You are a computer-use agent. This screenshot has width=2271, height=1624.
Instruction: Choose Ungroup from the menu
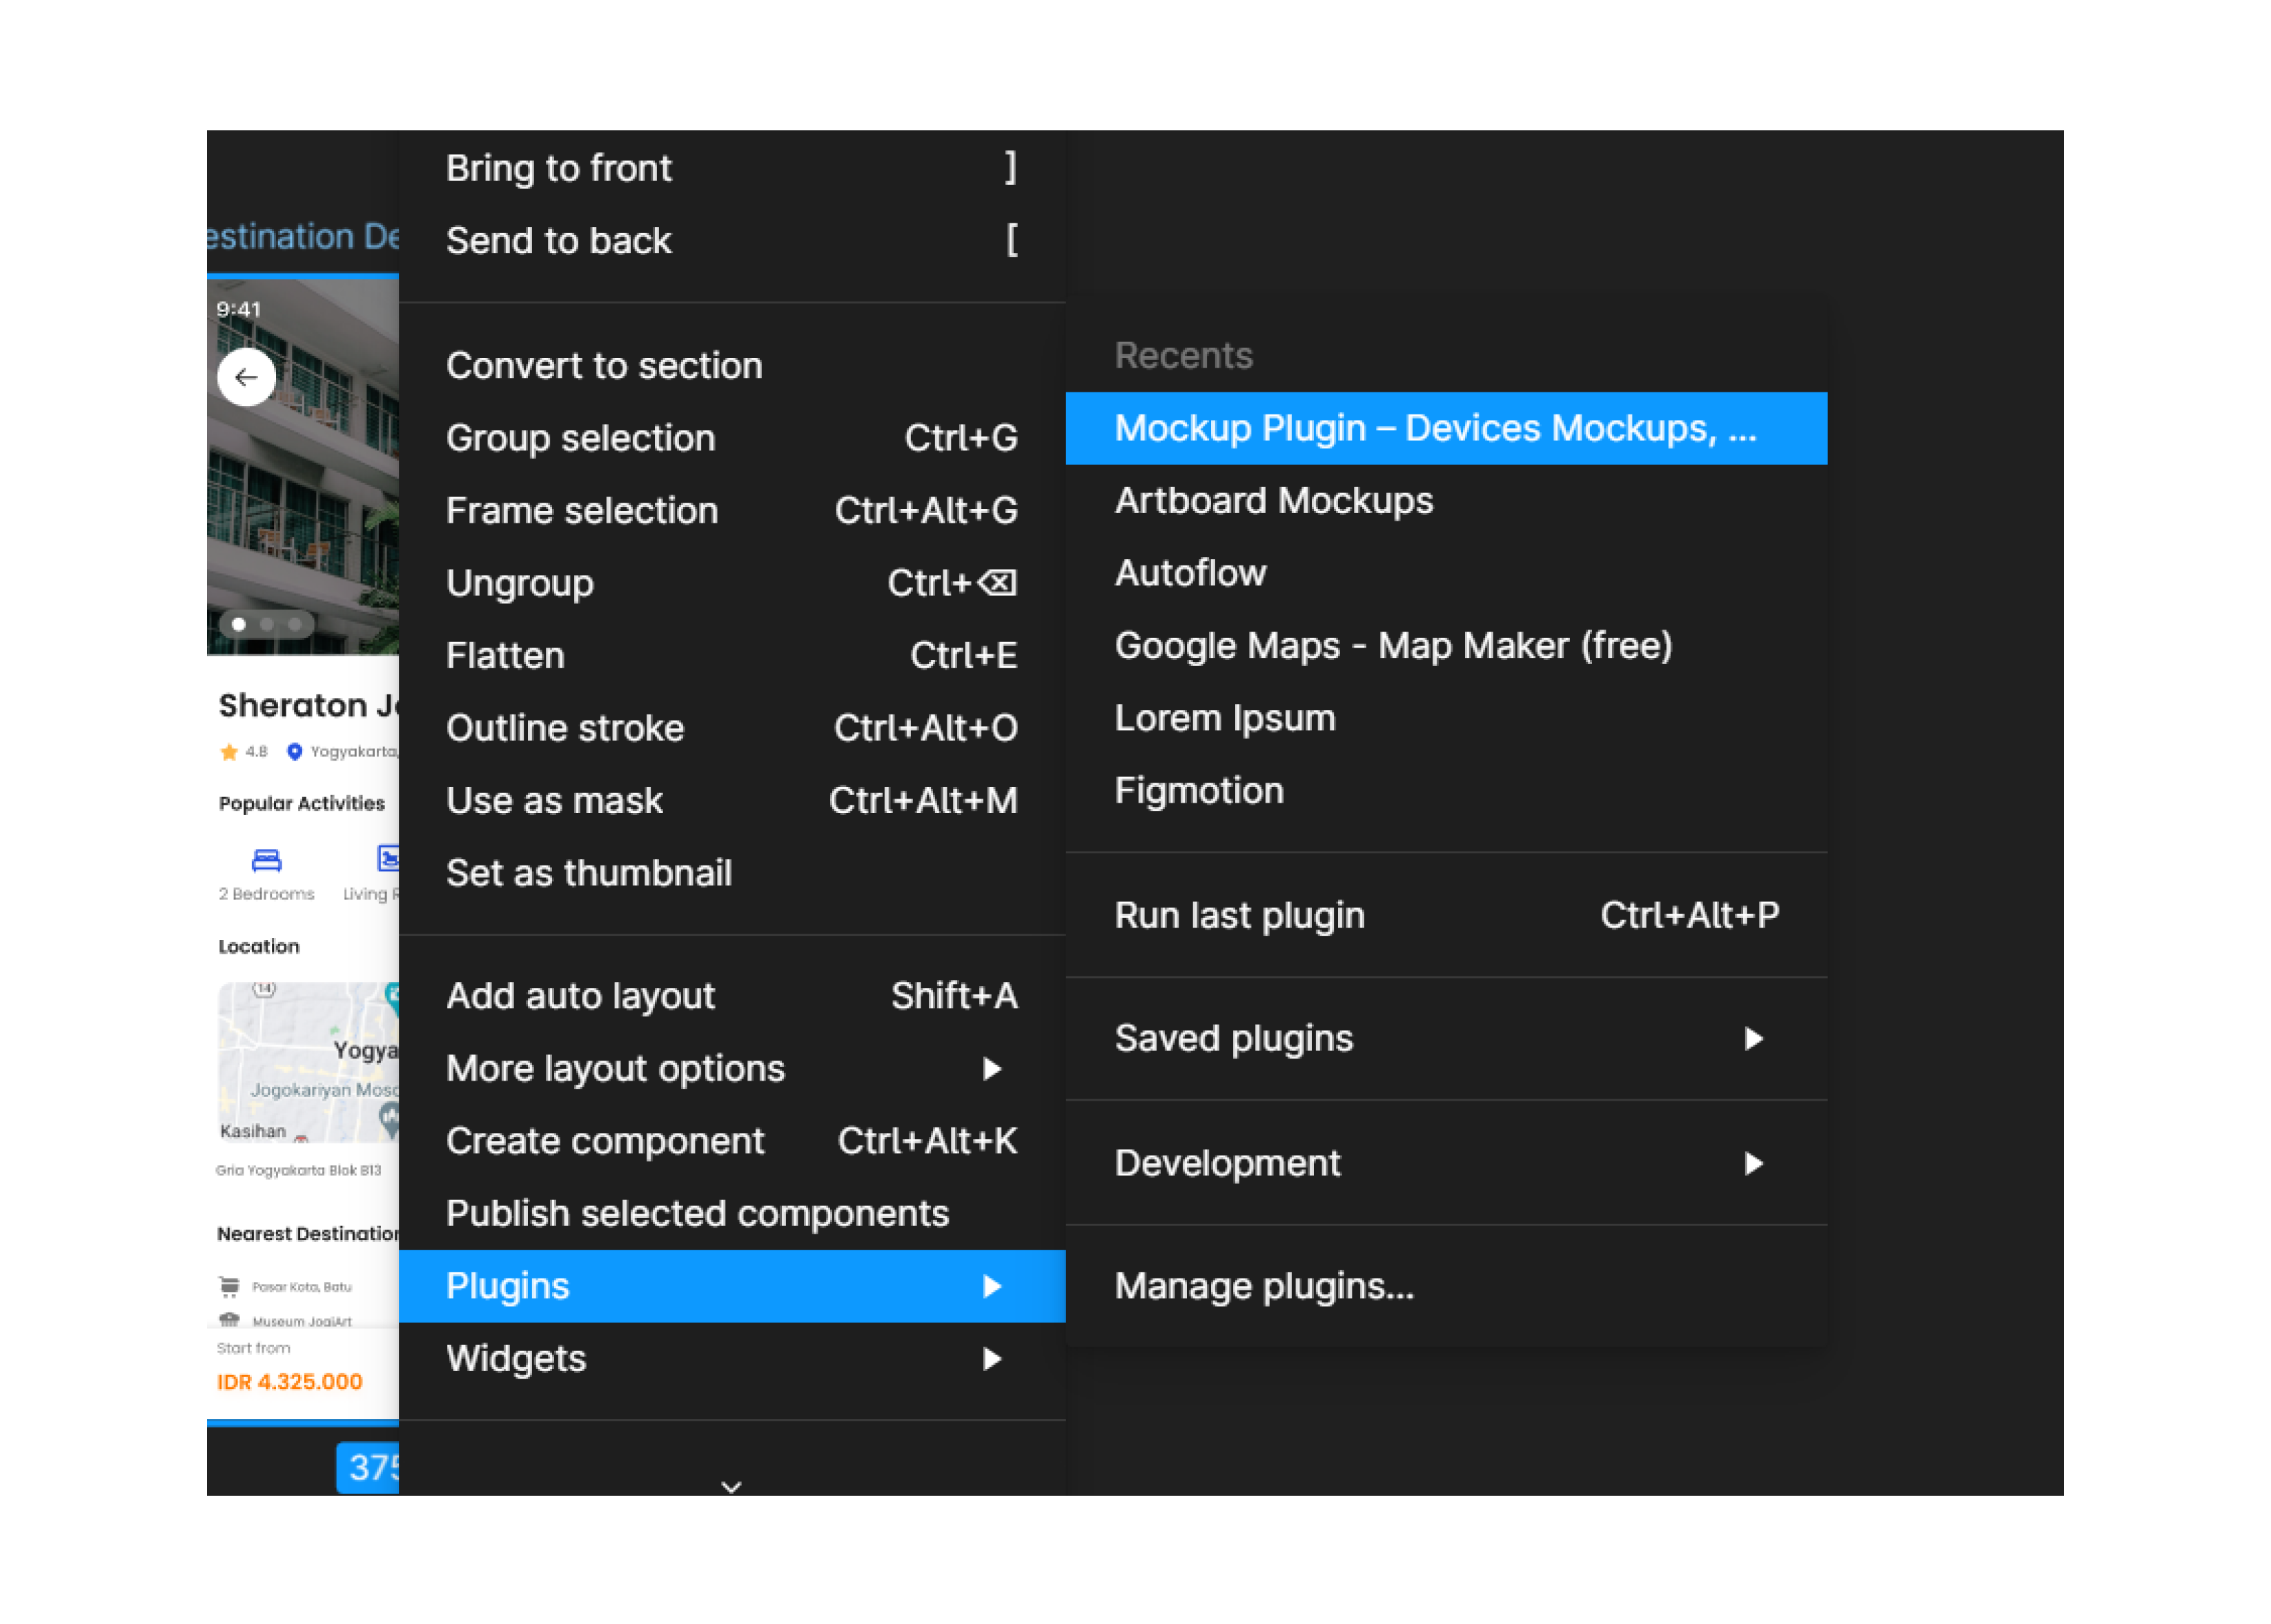click(x=731, y=583)
